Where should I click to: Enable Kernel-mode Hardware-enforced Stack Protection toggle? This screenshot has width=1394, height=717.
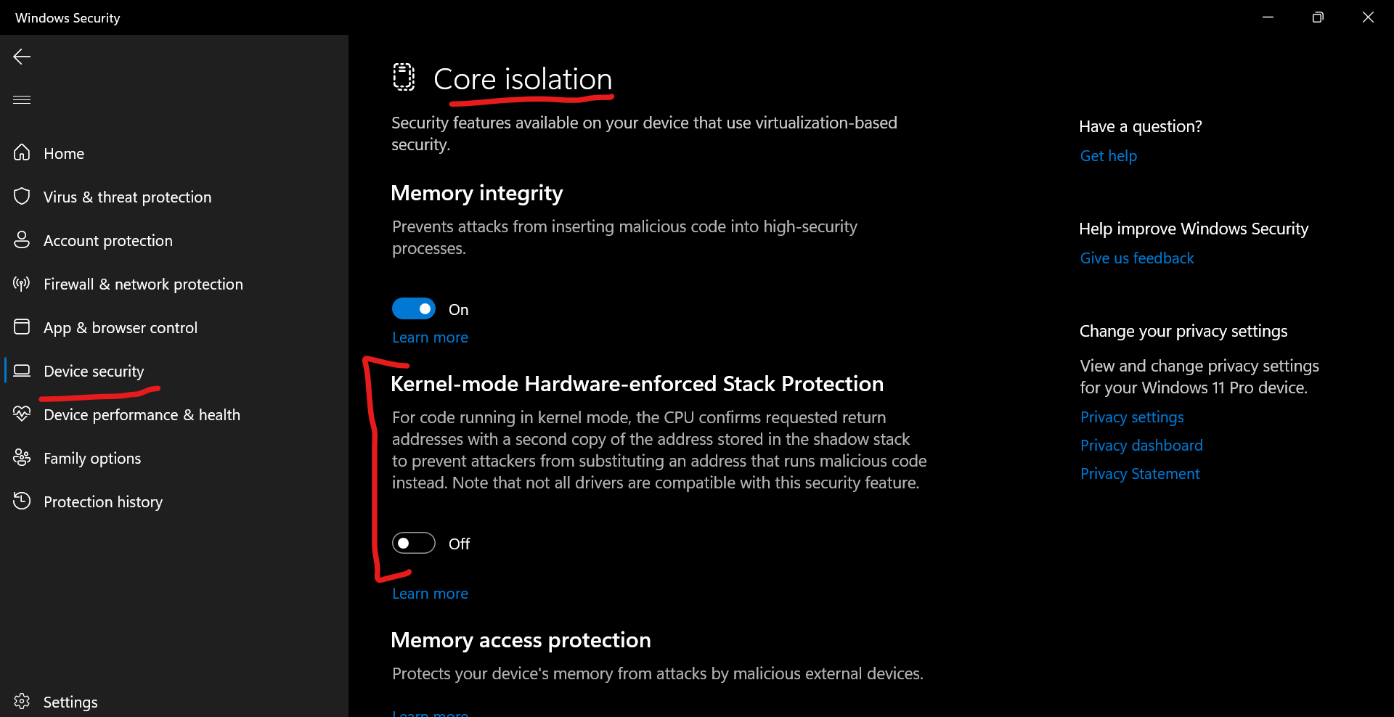(414, 543)
